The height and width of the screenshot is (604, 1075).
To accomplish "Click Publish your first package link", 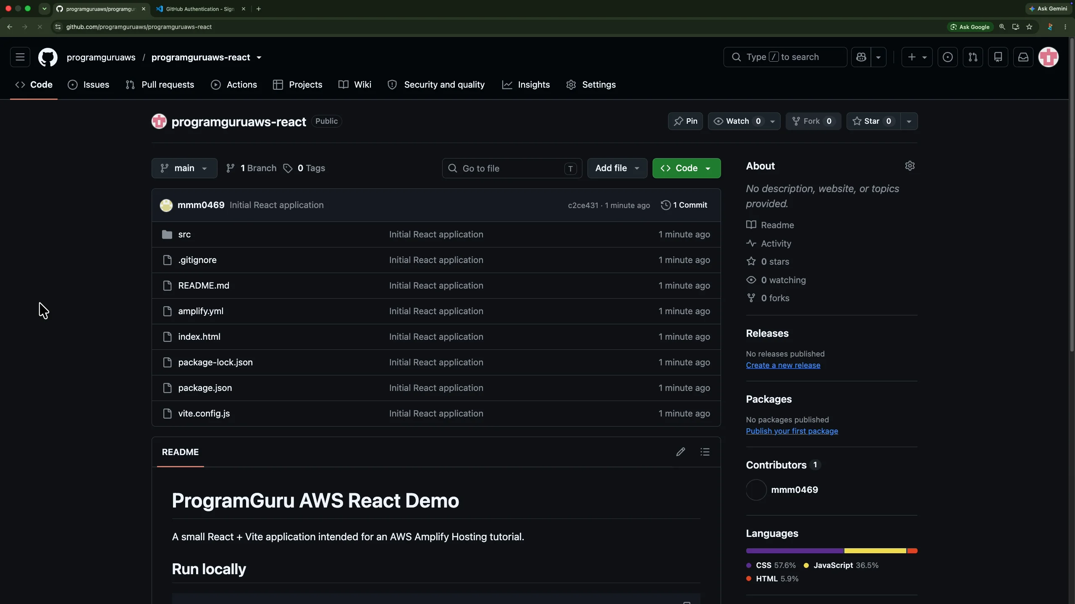I will coord(792,431).
